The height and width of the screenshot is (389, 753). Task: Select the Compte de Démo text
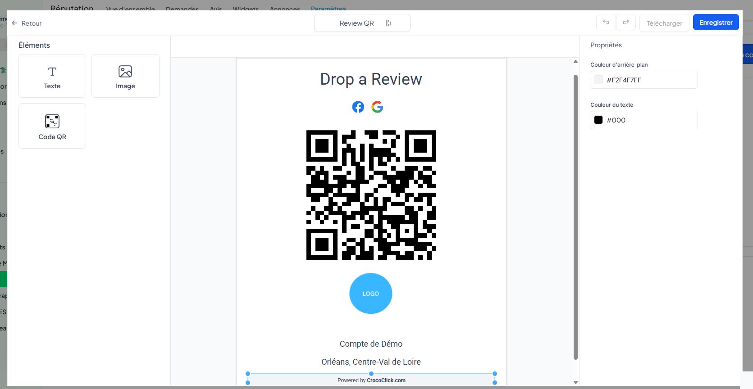point(371,344)
